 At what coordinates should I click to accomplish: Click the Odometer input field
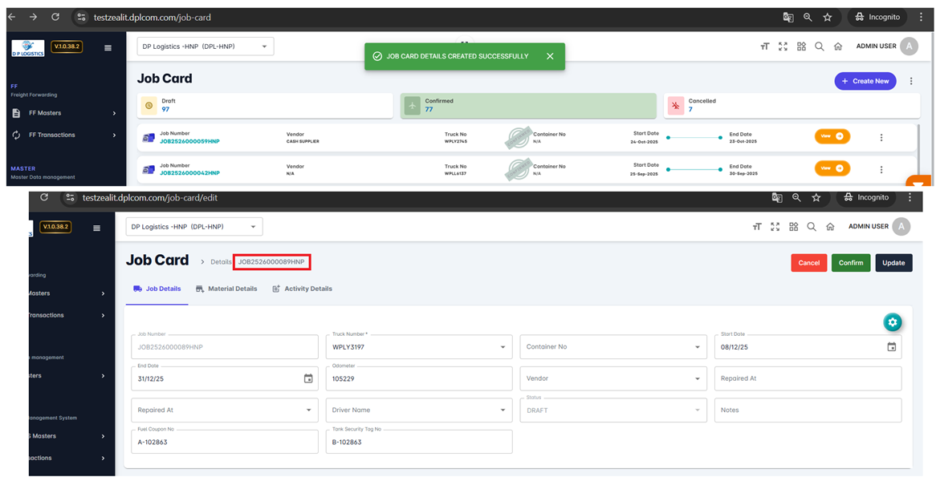[x=418, y=379]
